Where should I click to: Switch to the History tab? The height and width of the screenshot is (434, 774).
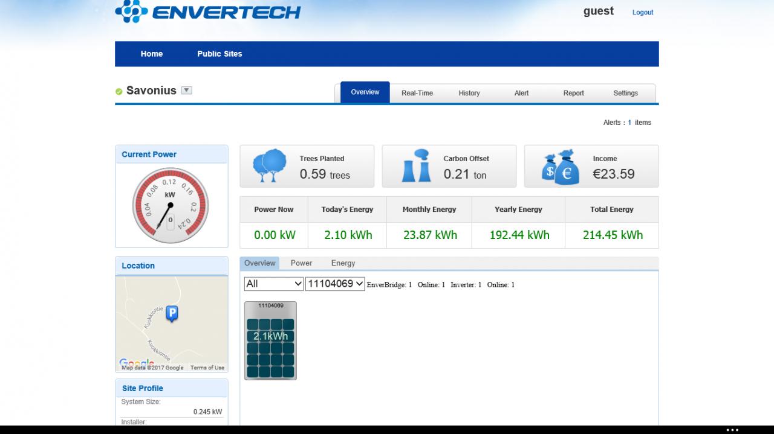click(469, 93)
